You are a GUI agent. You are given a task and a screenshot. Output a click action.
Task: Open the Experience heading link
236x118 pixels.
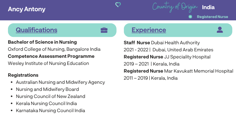pos(149,30)
